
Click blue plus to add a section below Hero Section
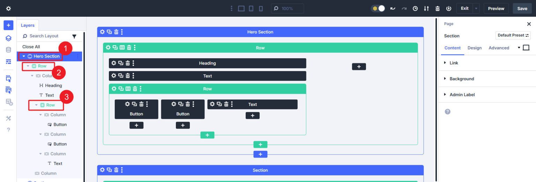pyautogui.click(x=260, y=154)
